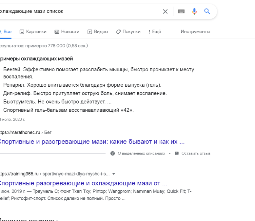
Task: Click 'Оставить отзыв' feedback link
Action: tap(196, 153)
